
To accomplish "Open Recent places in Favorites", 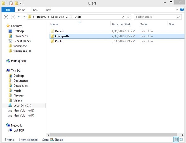I will coord(22,41).
